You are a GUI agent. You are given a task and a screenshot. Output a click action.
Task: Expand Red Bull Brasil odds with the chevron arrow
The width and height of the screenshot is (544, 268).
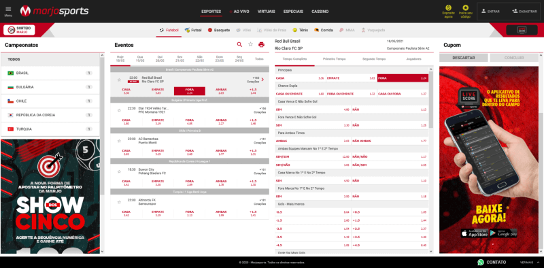tap(262, 80)
